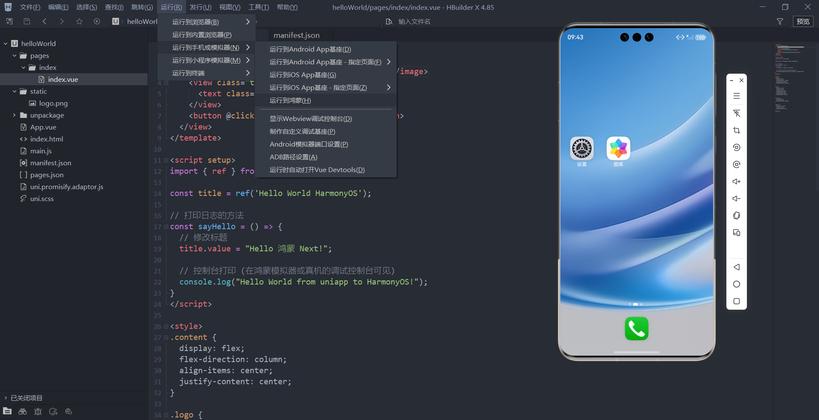Image resolution: width=819 pixels, height=420 pixels.
Task: Click the star bookmark icon
Action: (79, 21)
